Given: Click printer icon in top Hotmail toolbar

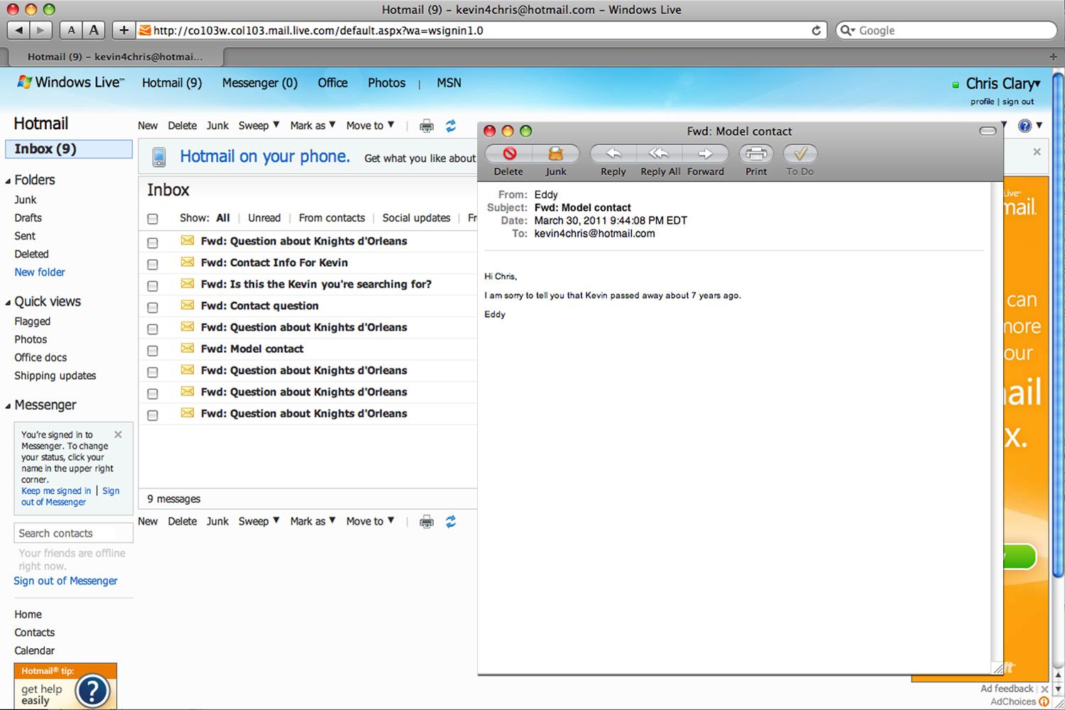Looking at the screenshot, I should 427,126.
